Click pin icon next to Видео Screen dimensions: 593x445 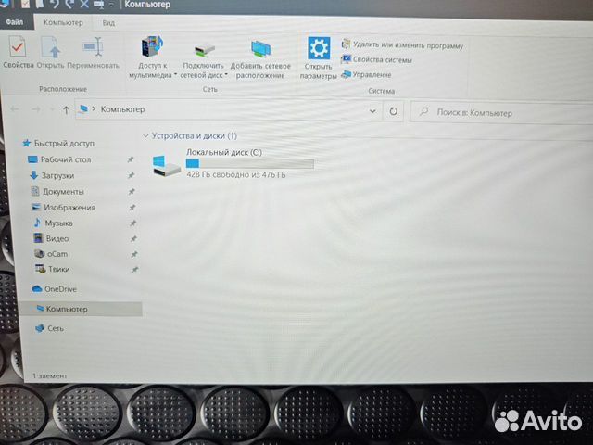[x=133, y=239]
